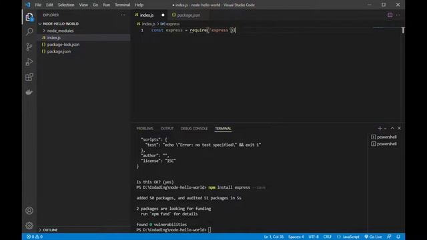The height and width of the screenshot is (240, 427).
Task: Click 'found 0 vulnerabilities' terminal line
Action: pyautogui.click(x=161, y=225)
